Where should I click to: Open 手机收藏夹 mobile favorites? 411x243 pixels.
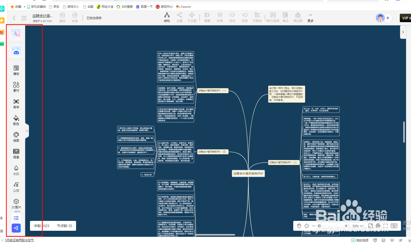[36, 6]
